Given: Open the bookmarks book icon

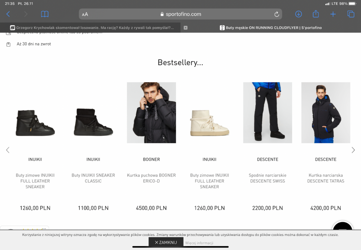Looking at the screenshot, I should tap(45, 14).
